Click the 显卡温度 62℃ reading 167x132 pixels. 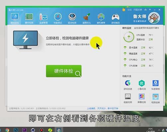click(151, 48)
